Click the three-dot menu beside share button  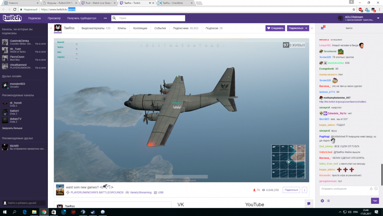(x=304, y=190)
